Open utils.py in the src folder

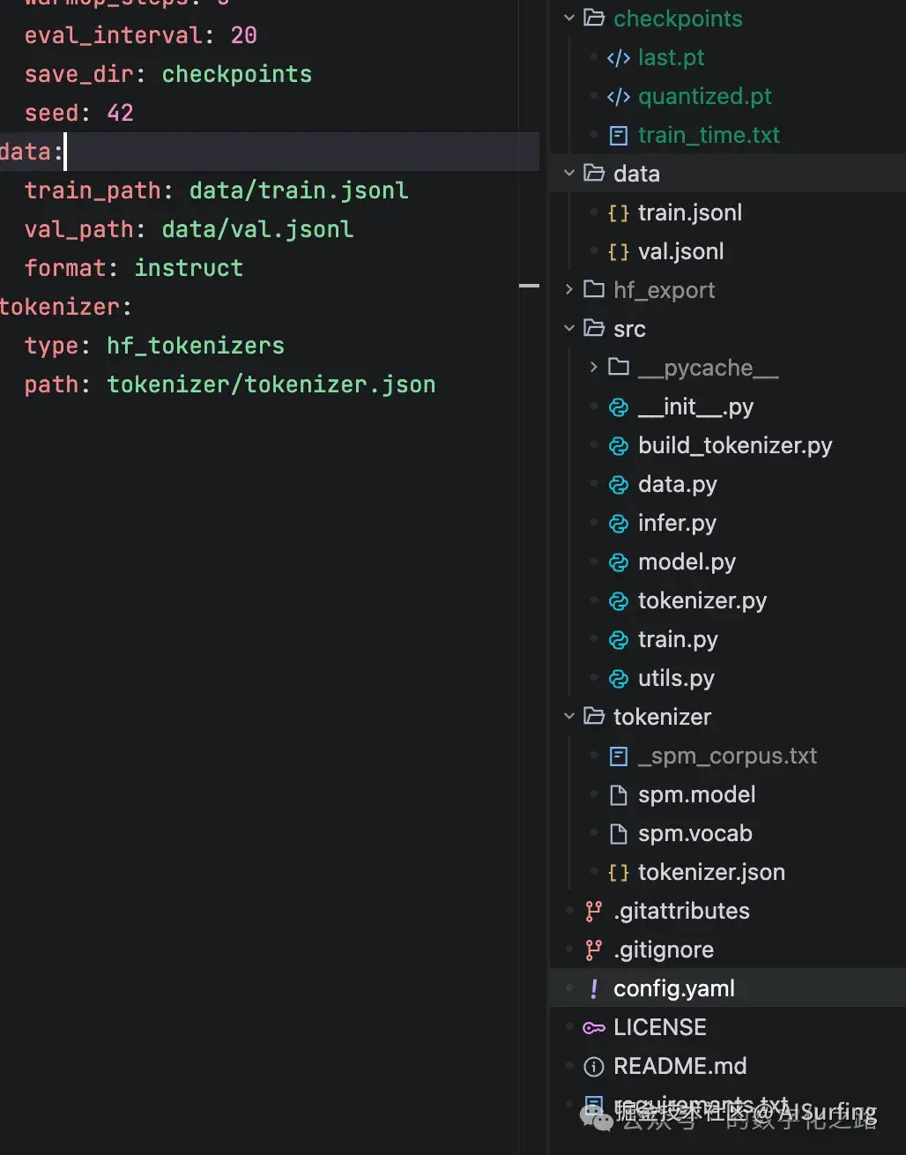[x=676, y=678]
